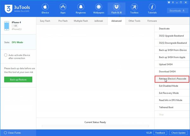Toggle the Close iTunes option
The width and height of the screenshot is (190, 136).
point(6,133)
